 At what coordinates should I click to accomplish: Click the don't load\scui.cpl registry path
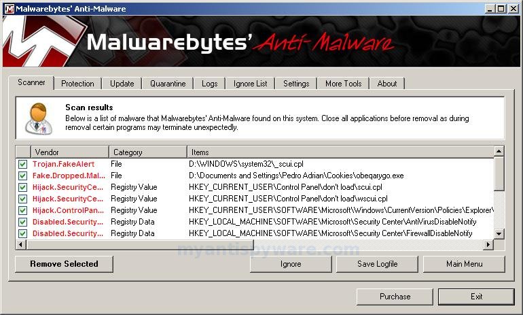tap(285, 187)
